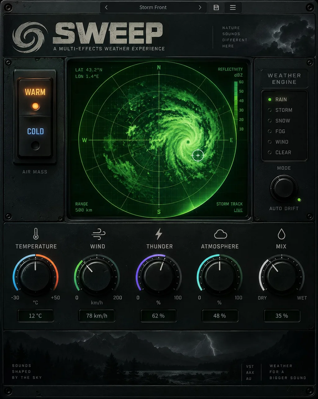Click the Thunder knob
Screen dimensions: 318x399
pos(159,276)
